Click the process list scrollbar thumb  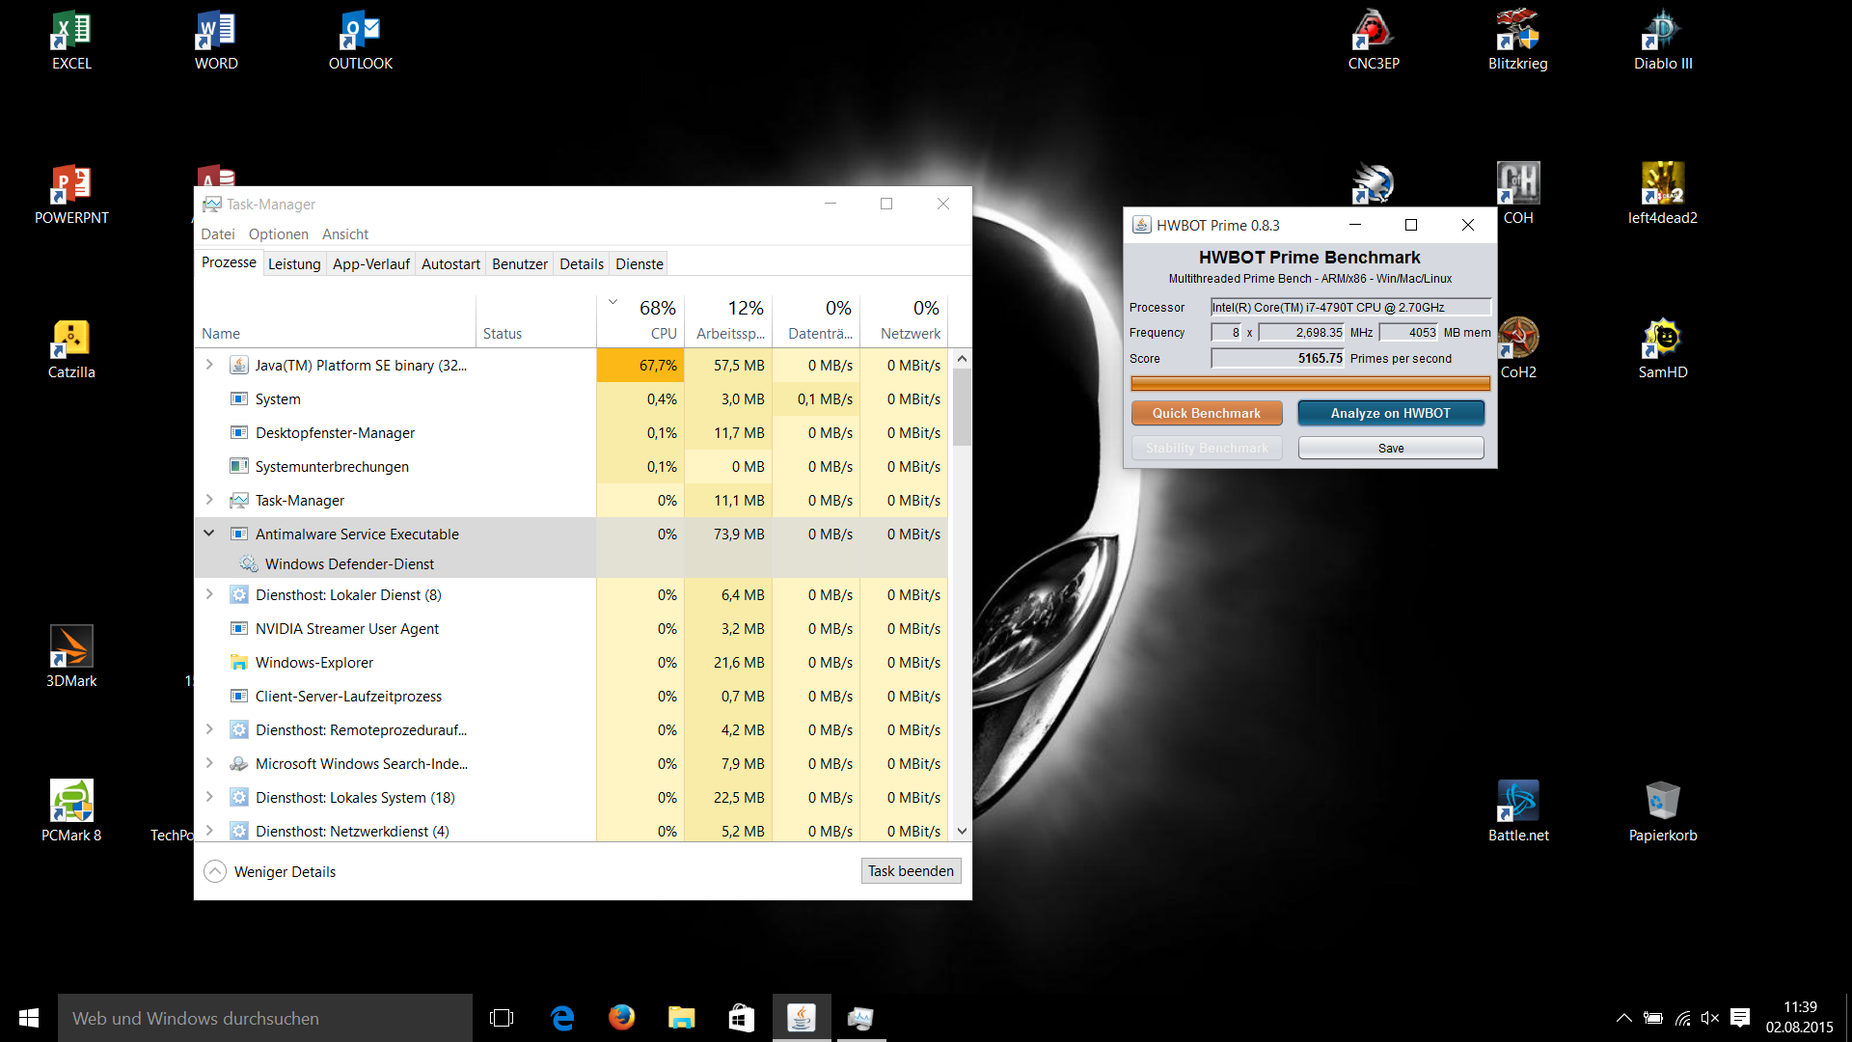pos(962,407)
